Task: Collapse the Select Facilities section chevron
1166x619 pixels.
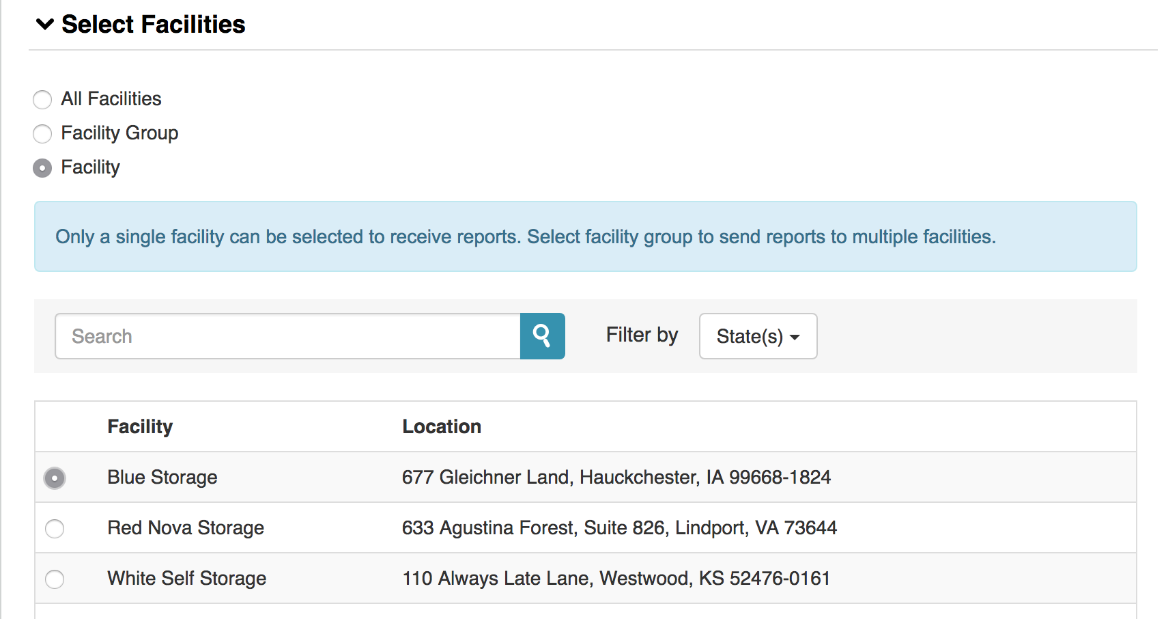Action: (45, 25)
